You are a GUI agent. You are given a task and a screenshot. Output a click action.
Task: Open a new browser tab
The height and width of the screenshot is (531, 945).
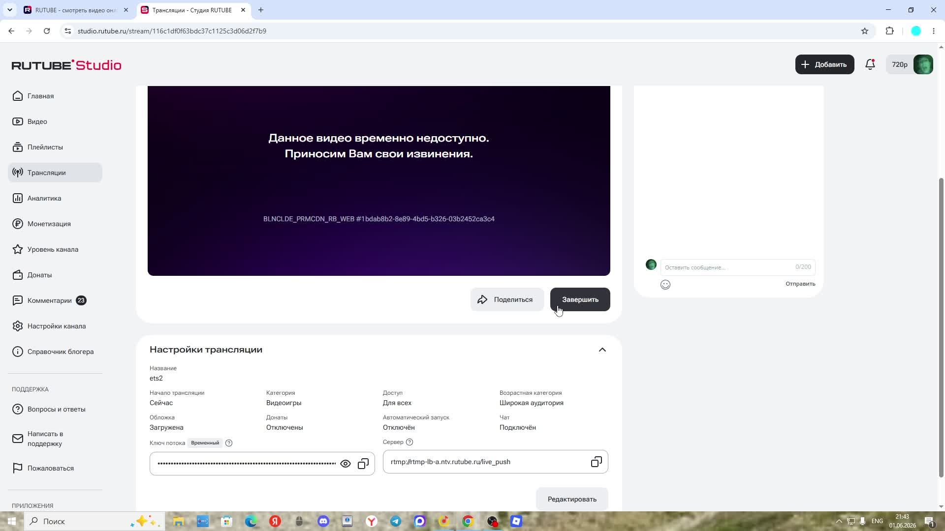pos(261,10)
